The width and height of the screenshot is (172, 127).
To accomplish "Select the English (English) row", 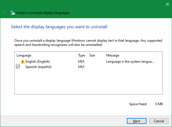I will 85,62.
